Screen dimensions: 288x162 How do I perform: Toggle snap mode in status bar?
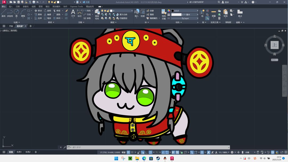click(132, 152)
